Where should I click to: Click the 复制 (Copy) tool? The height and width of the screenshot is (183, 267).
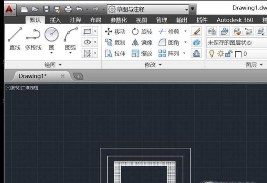pos(115,42)
